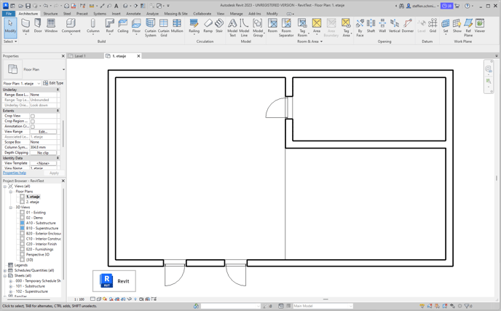Select the Window tool

(x=51, y=25)
